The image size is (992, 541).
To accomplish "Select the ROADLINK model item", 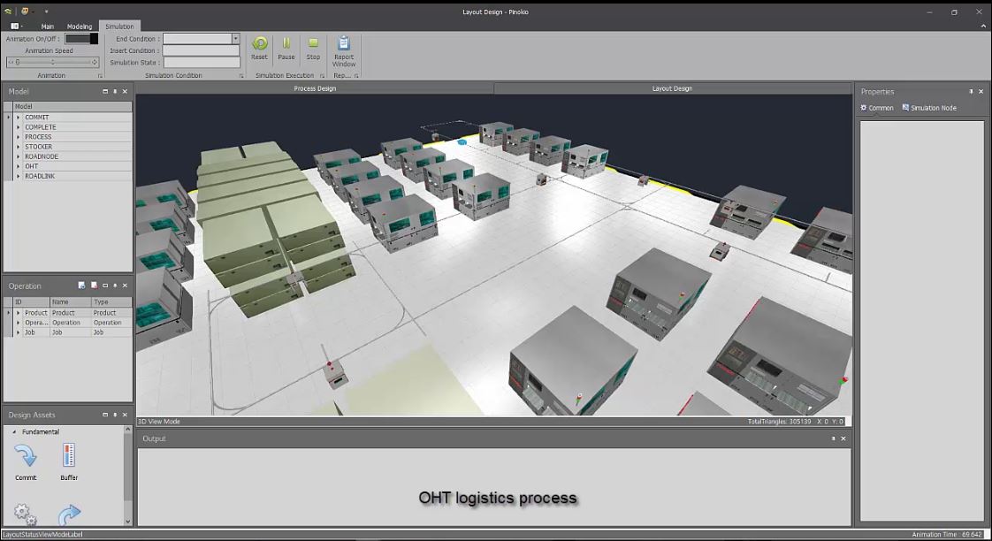I will [40, 177].
